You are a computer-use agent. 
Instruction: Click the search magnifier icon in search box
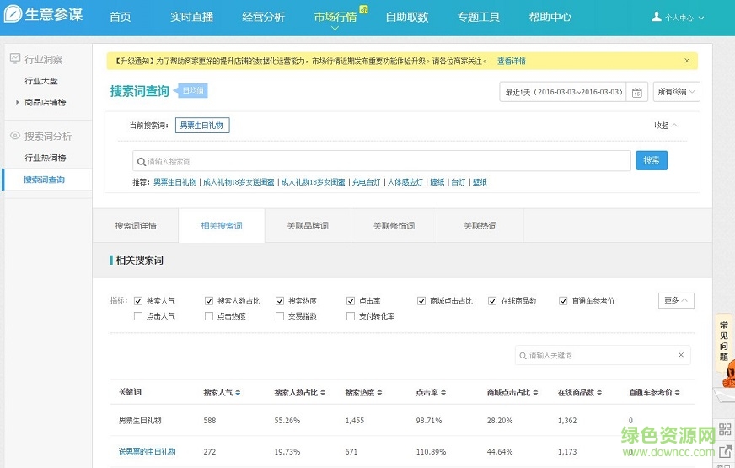(140, 161)
